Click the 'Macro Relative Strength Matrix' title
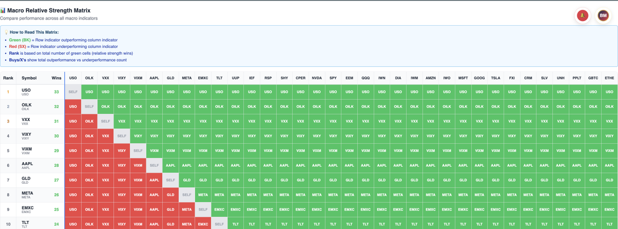618x229 pixels. 48,10
